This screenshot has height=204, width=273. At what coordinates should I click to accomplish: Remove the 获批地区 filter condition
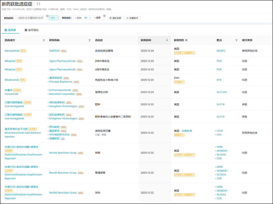(104, 16)
